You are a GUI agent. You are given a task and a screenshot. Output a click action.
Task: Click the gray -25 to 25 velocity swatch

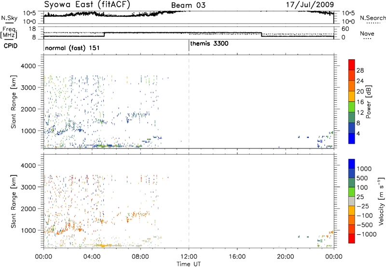coord(352,201)
